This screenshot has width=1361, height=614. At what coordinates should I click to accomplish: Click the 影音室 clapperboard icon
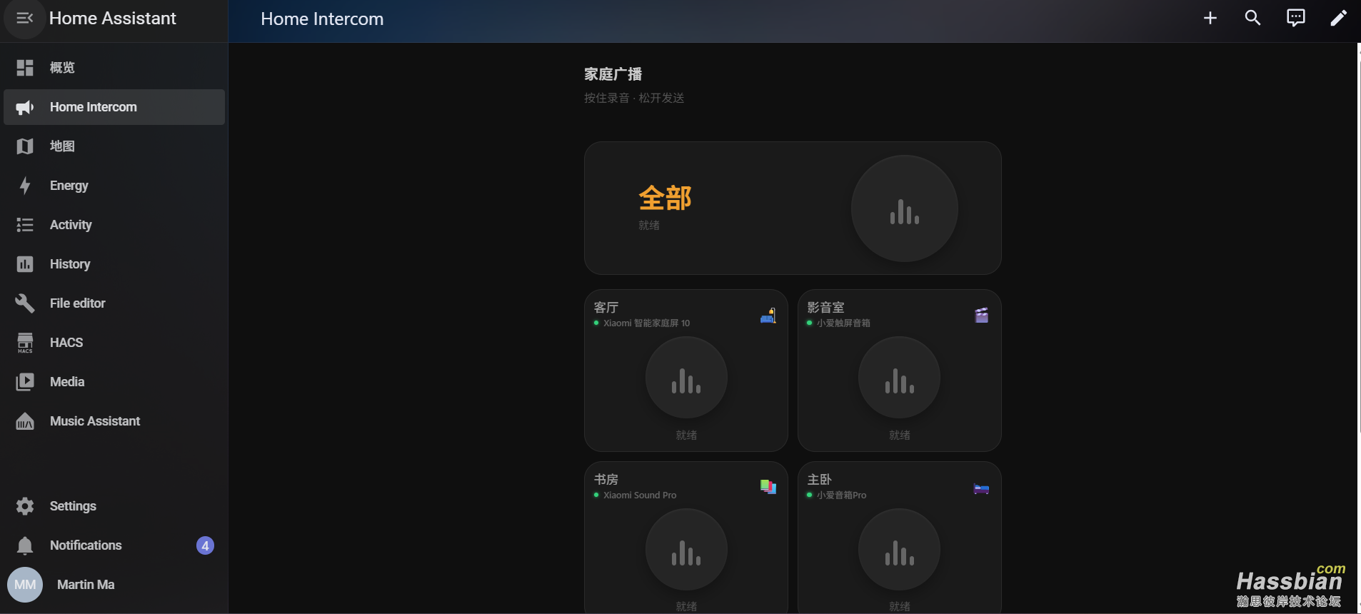pyautogui.click(x=982, y=316)
